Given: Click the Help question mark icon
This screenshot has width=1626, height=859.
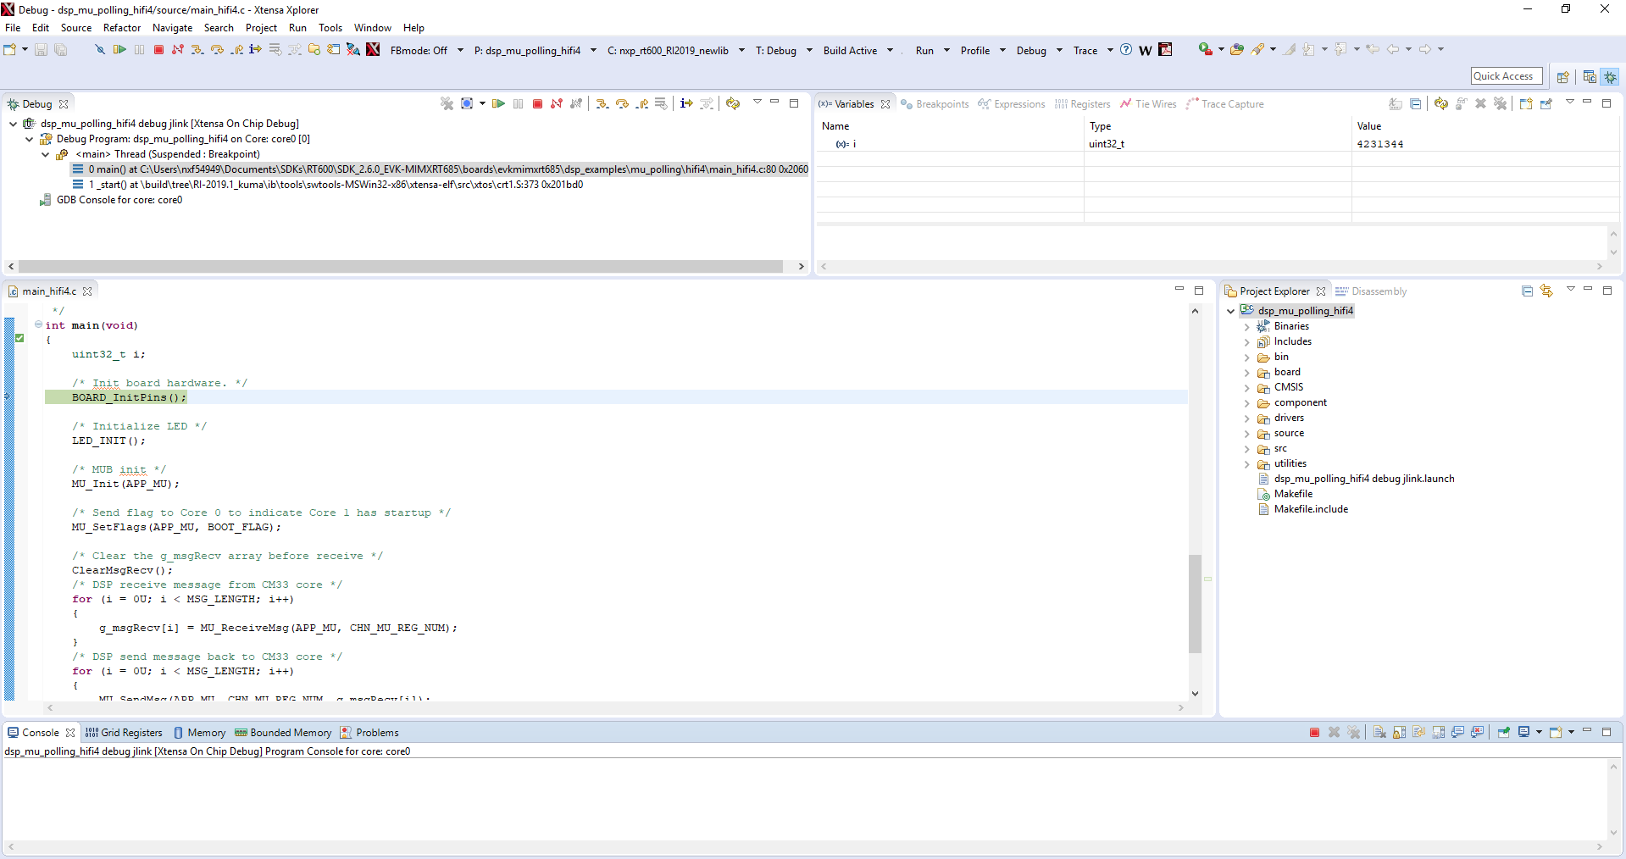Looking at the screenshot, I should 1126,50.
